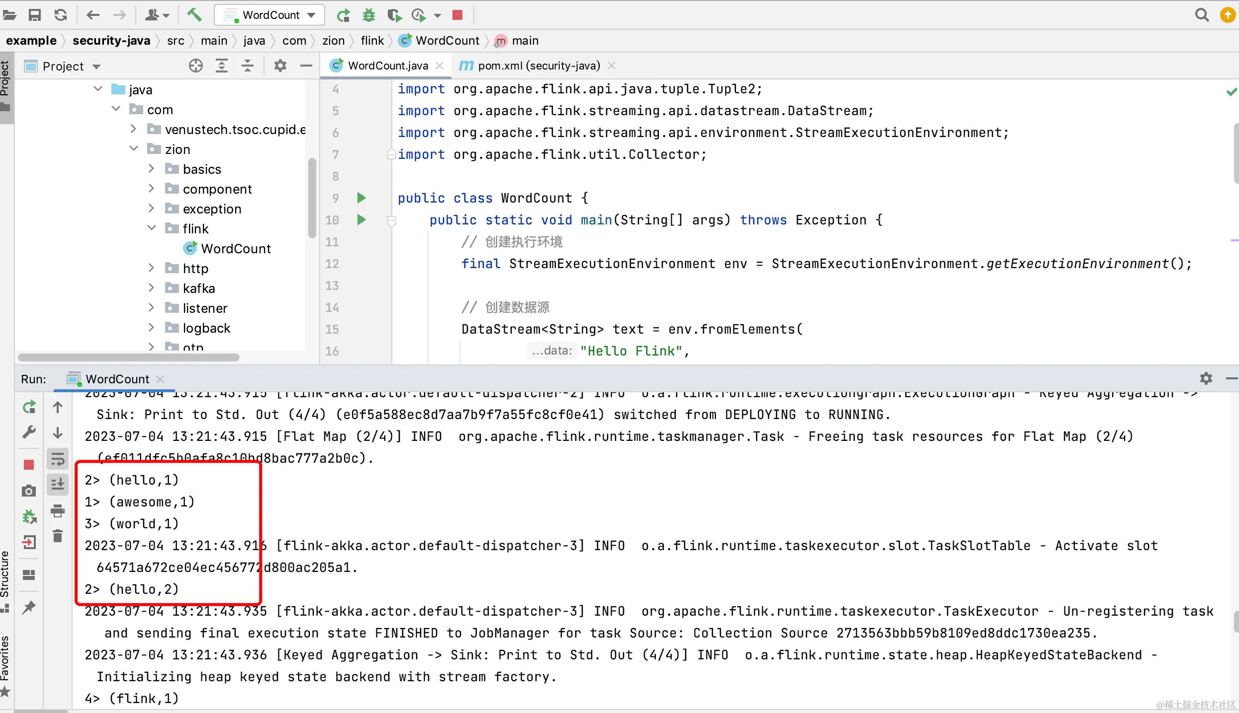Click the project tree horizontal scrollbar
This screenshot has width=1239, height=713.
tap(128, 357)
